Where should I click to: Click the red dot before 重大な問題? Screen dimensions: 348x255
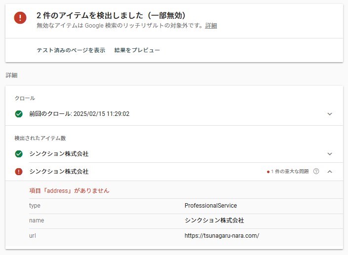pyautogui.click(x=268, y=172)
